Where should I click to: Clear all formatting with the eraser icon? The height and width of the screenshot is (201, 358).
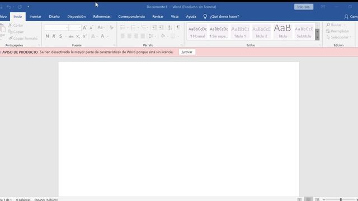[x=111, y=27]
